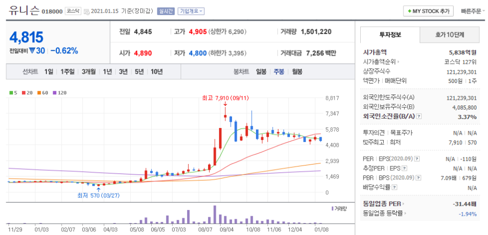
Task: Click the help icon beside 배당수익률
Action: [394, 187]
